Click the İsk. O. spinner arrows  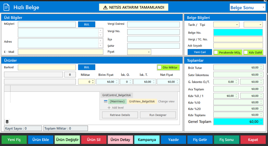click(x=130, y=82)
